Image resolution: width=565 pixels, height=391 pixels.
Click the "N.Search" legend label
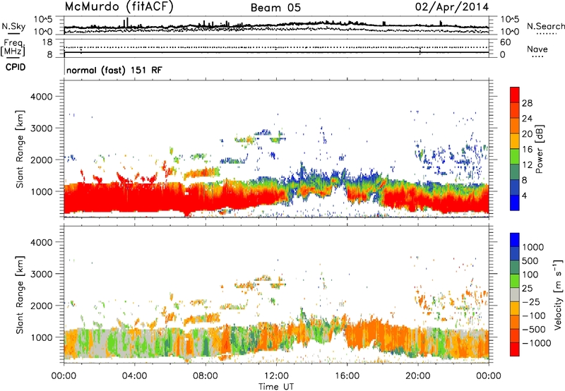[x=545, y=26]
